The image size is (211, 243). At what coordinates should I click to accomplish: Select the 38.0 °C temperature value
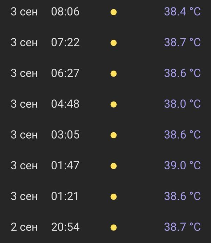click(183, 104)
